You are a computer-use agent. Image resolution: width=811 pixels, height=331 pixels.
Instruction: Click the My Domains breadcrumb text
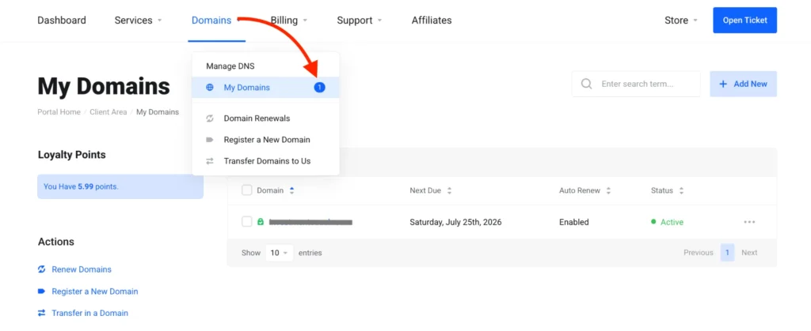[158, 112]
